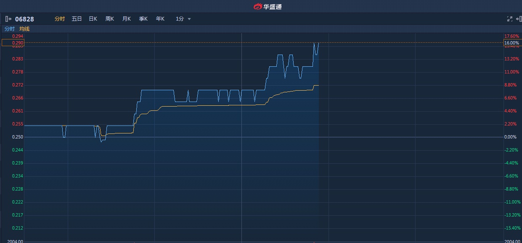The width and height of the screenshot is (522, 243).
Task: Show the 月K monthly chart
Action: tap(126, 19)
